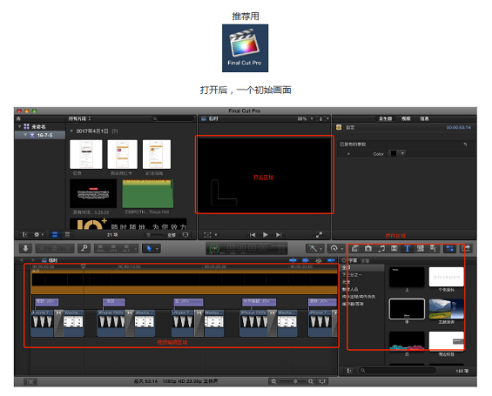Open the Keyword editor key icon
The height and width of the screenshot is (396, 492).
pyautogui.click(x=84, y=248)
